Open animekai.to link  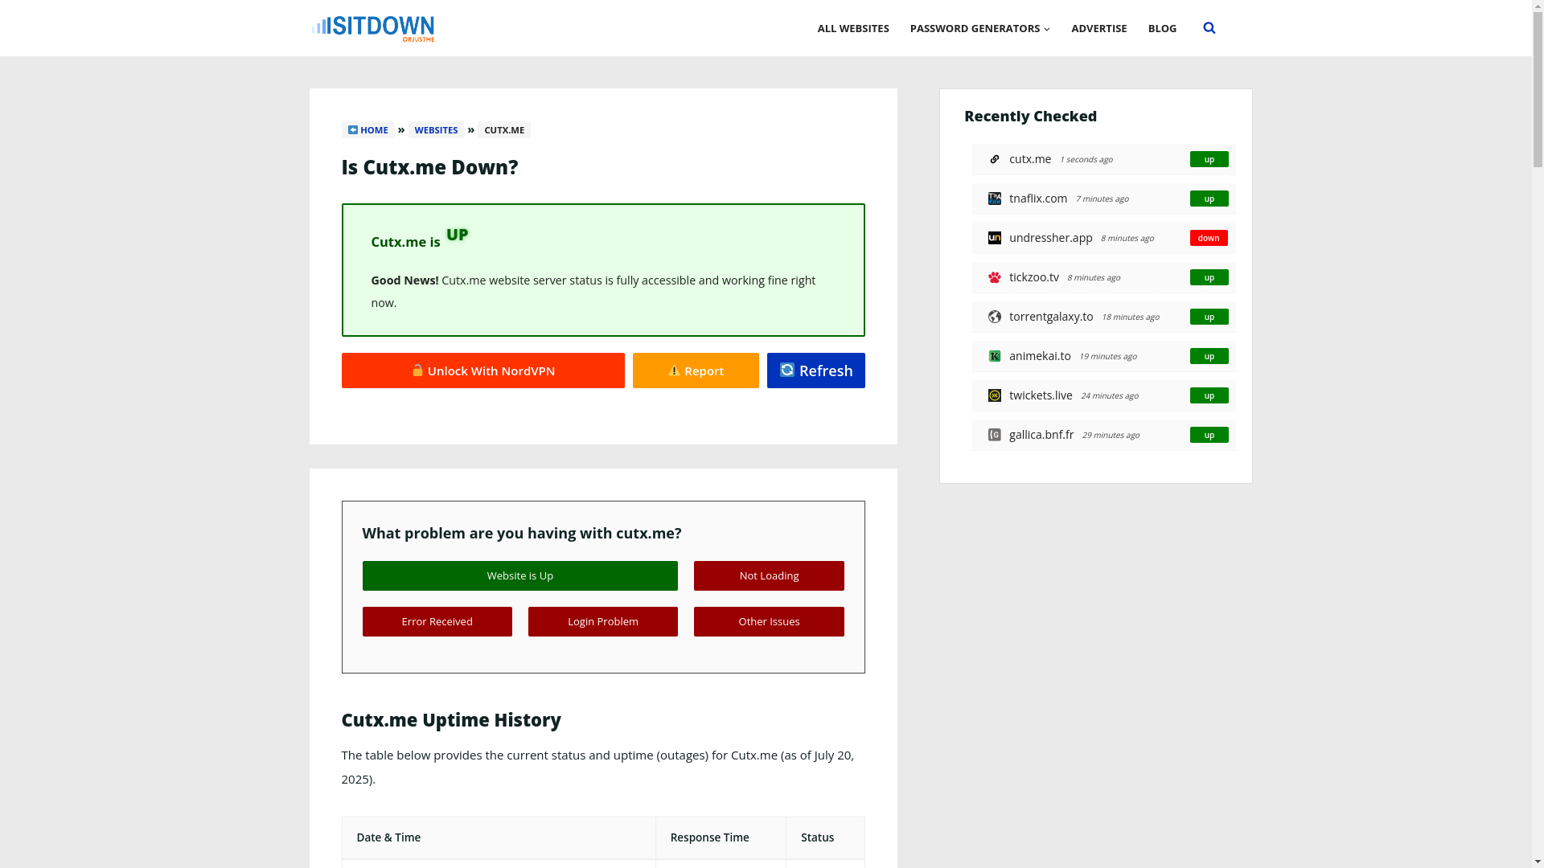(x=1039, y=356)
